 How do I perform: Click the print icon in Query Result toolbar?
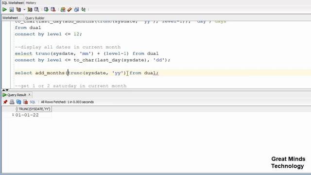point(12,102)
